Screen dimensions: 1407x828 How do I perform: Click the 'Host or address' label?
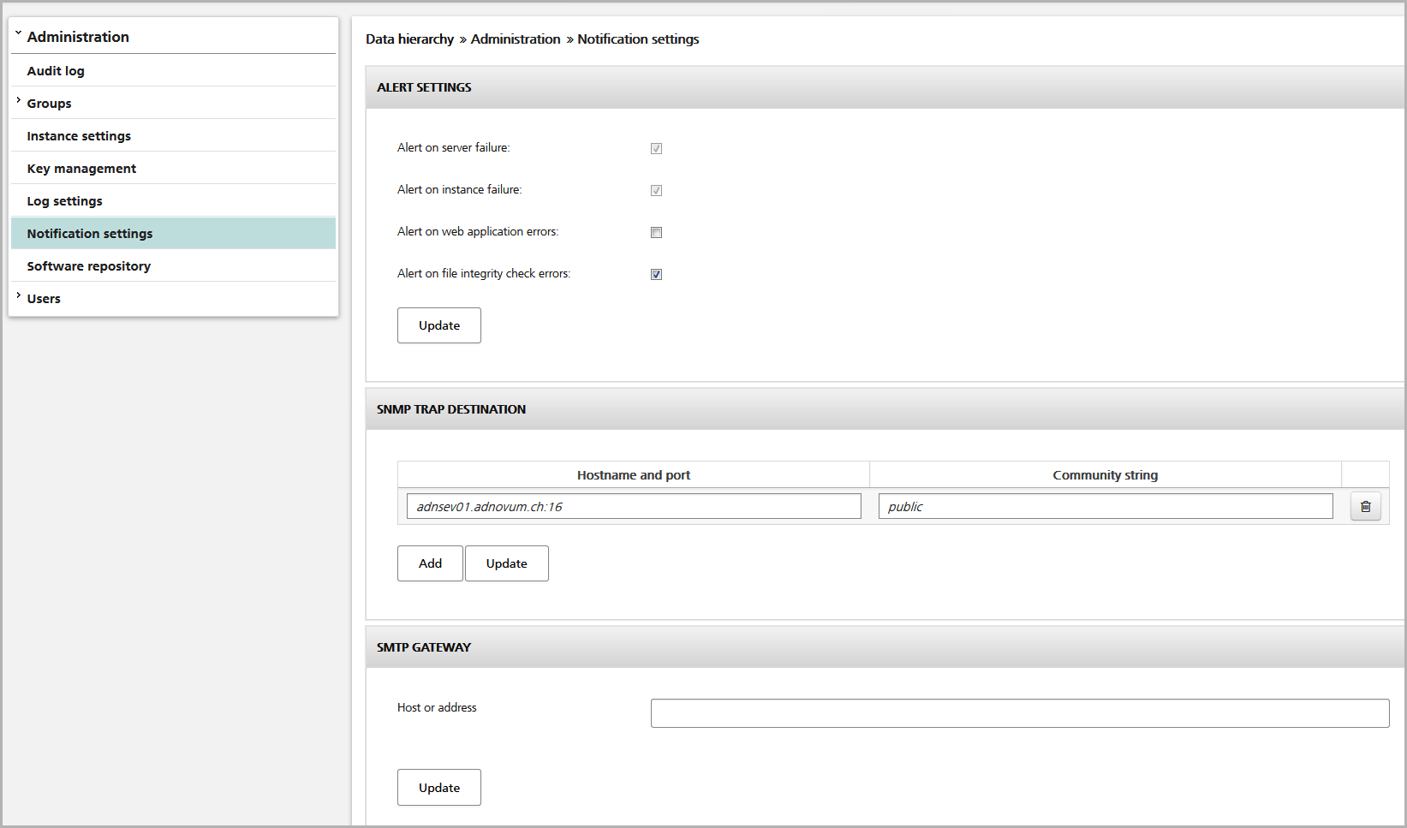pyautogui.click(x=437, y=708)
